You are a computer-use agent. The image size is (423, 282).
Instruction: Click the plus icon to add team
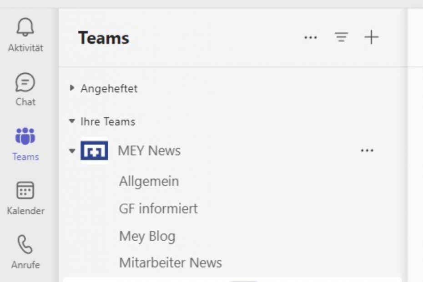371,37
